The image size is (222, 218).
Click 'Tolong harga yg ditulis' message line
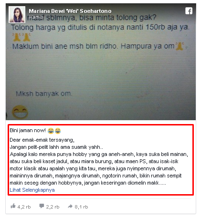click(100, 27)
